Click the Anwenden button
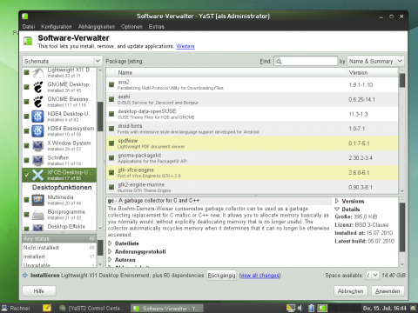Image resolution: width=418 pixels, height=313 pixels. 388,291
